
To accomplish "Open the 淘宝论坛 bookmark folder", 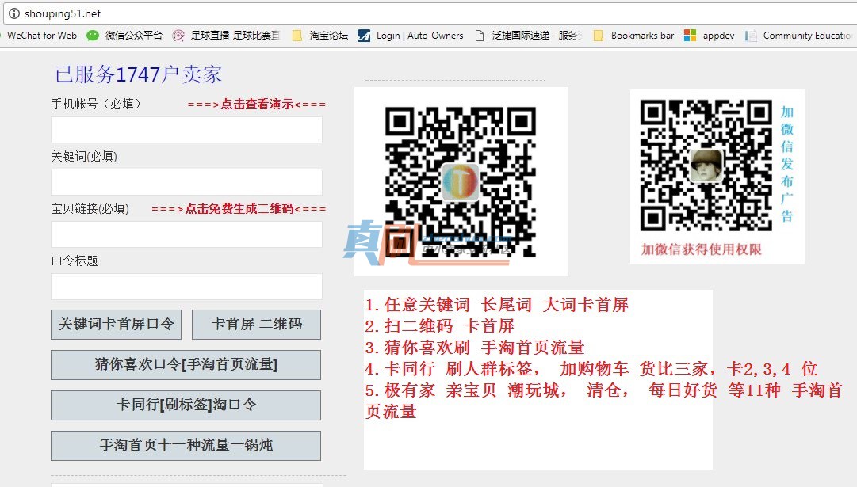I will 328,36.
